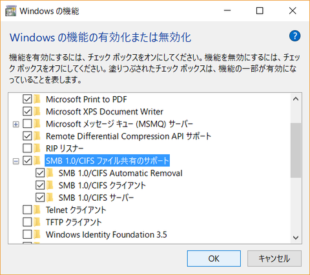The height and width of the screenshot is (275, 310).
Task: Click folder icon beside Windows Identity Foundation 3.5
Action: 37,234
